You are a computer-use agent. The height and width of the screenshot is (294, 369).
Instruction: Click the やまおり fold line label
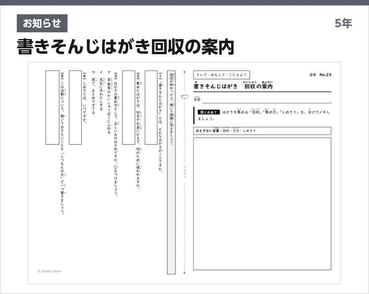tap(185, 172)
